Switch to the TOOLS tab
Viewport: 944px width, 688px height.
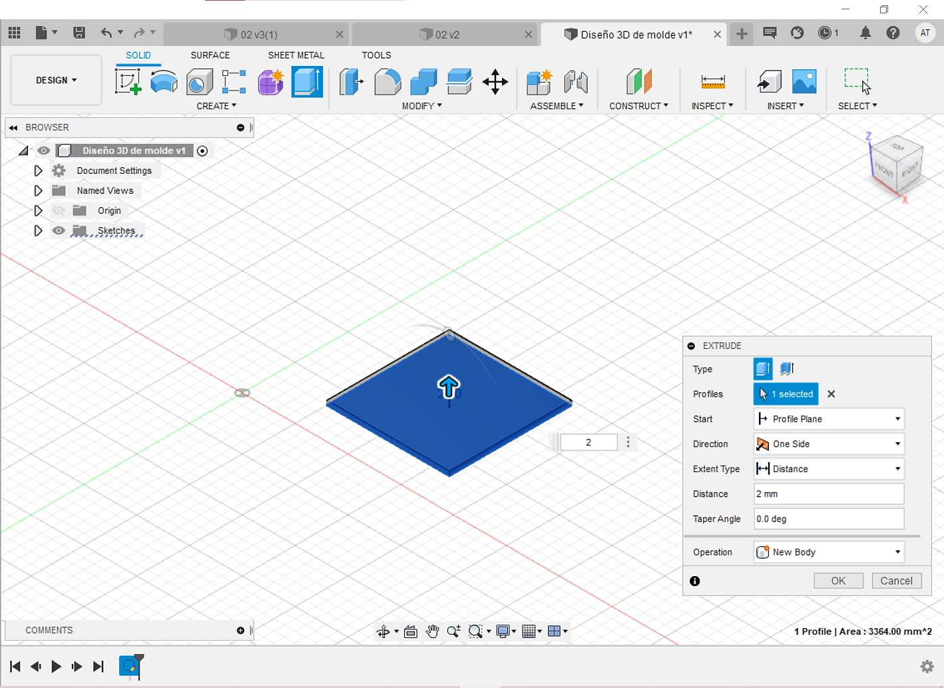(x=376, y=55)
